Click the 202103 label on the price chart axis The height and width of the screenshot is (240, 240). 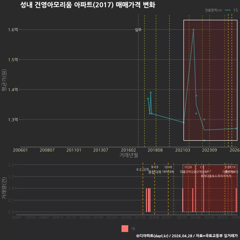[x=182, y=150]
